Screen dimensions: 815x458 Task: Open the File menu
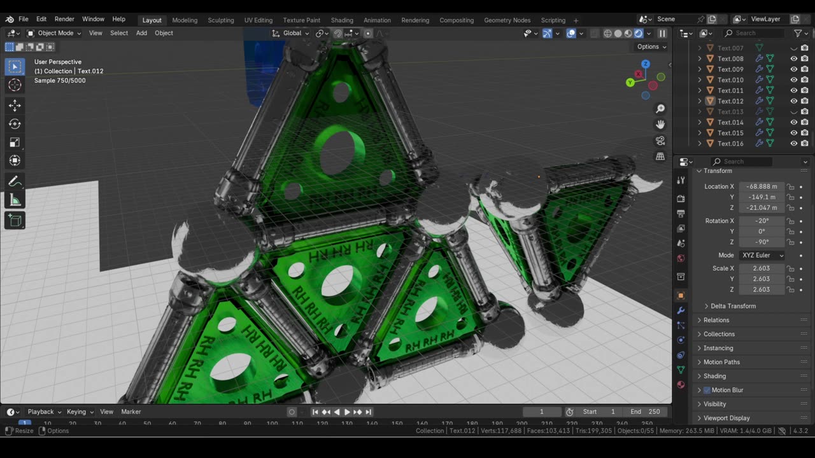point(23,19)
